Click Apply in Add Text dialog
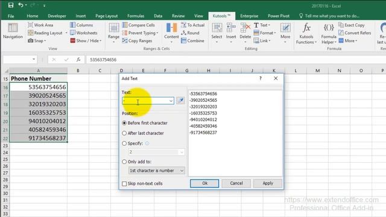The image size is (386, 217). (268, 183)
